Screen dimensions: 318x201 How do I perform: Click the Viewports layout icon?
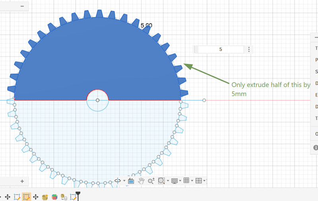pos(198,180)
